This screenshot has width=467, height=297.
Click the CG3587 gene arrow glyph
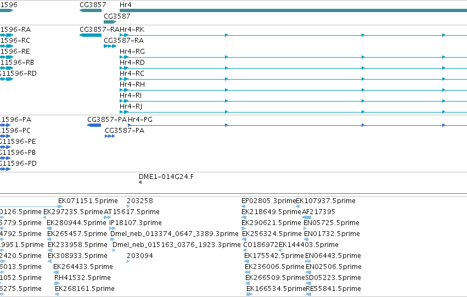(110, 22)
